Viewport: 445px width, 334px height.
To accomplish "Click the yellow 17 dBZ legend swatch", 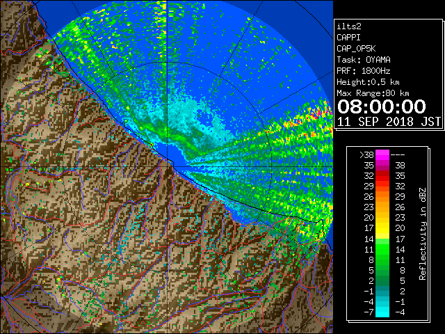I will pyautogui.click(x=382, y=228).
